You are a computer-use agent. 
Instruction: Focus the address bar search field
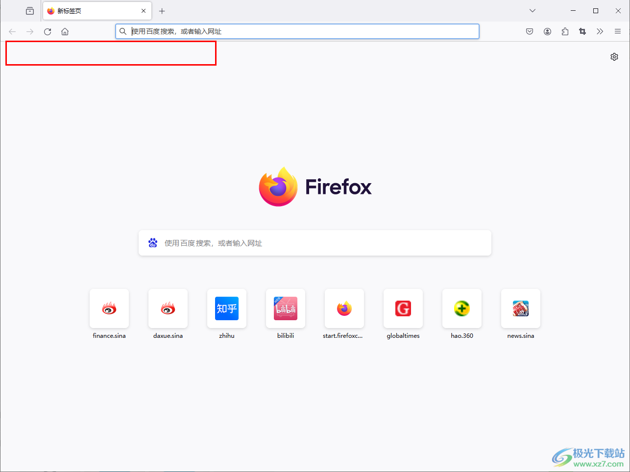(297, 31)
